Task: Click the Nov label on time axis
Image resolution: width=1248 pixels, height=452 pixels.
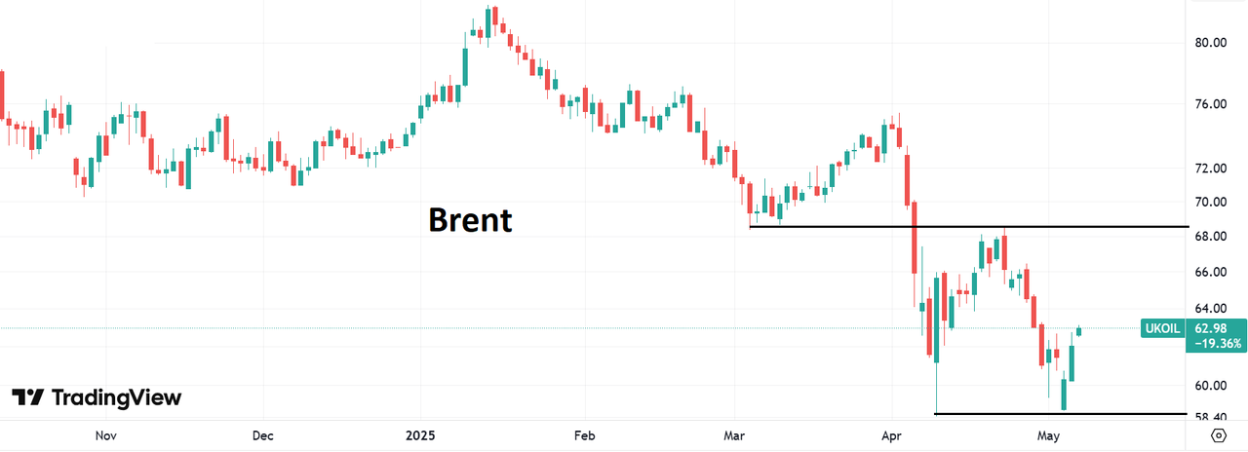Action: (x=107, y=435)
